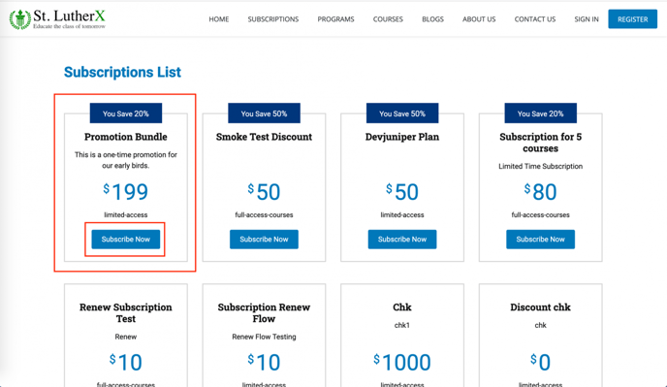Navigate to COURSES
The height and width of the screenshot is (387, 667).
(388, 19)
